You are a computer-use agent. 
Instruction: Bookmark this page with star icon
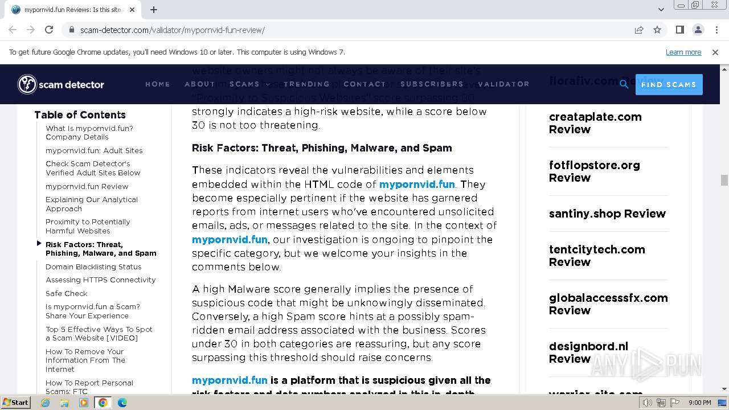(657, 30)
